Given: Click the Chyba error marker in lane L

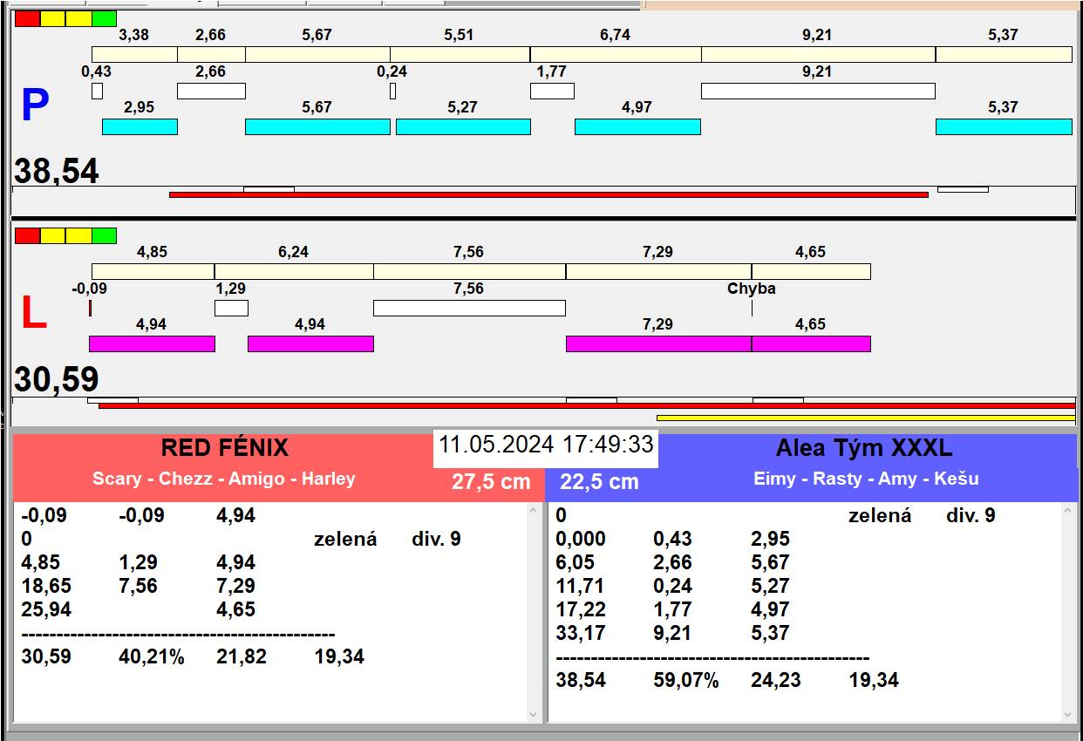Looking at the screenshot, I should (x=752, y=289).
